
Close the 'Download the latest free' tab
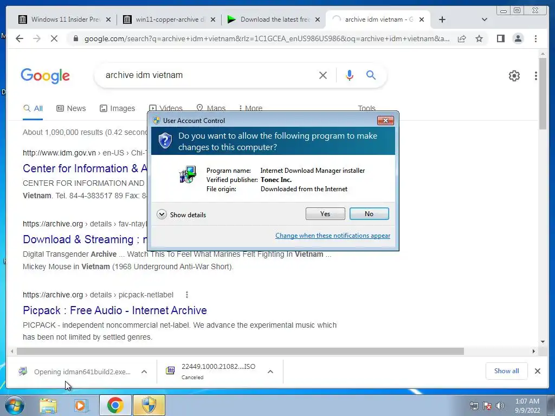(318, 19)
